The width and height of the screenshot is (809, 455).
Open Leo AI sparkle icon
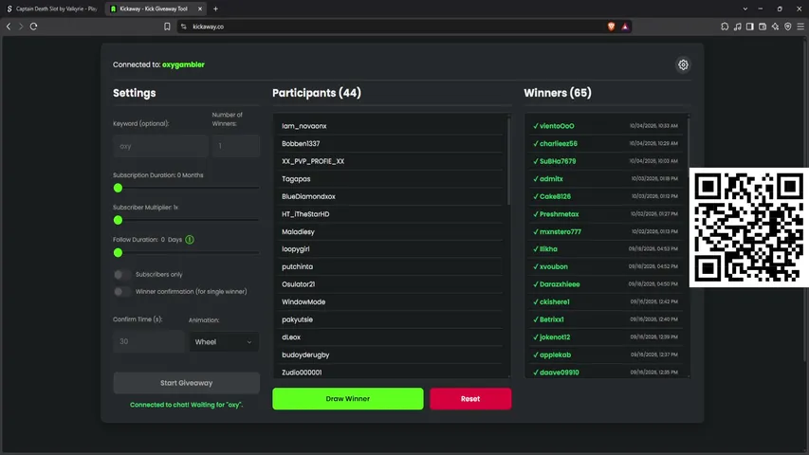pyautogui.click(x=775, y=27)
